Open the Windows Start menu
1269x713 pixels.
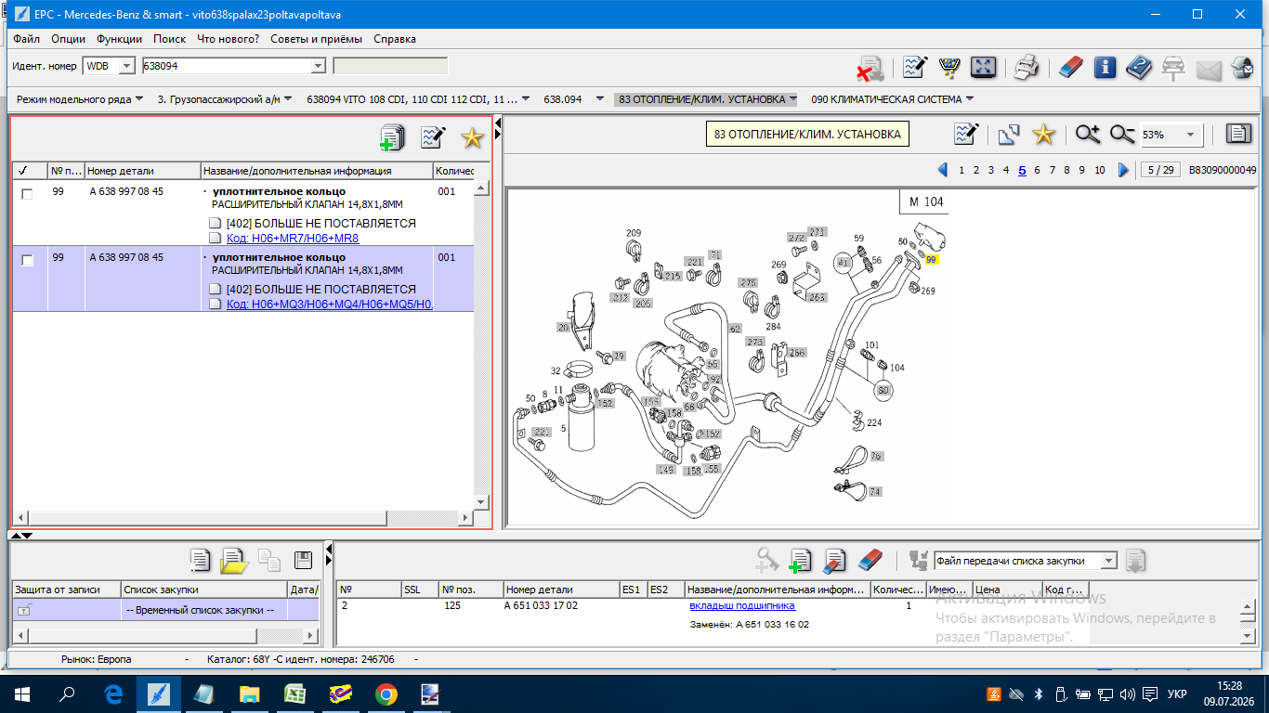pyautogui.click(x=22, y=694)
